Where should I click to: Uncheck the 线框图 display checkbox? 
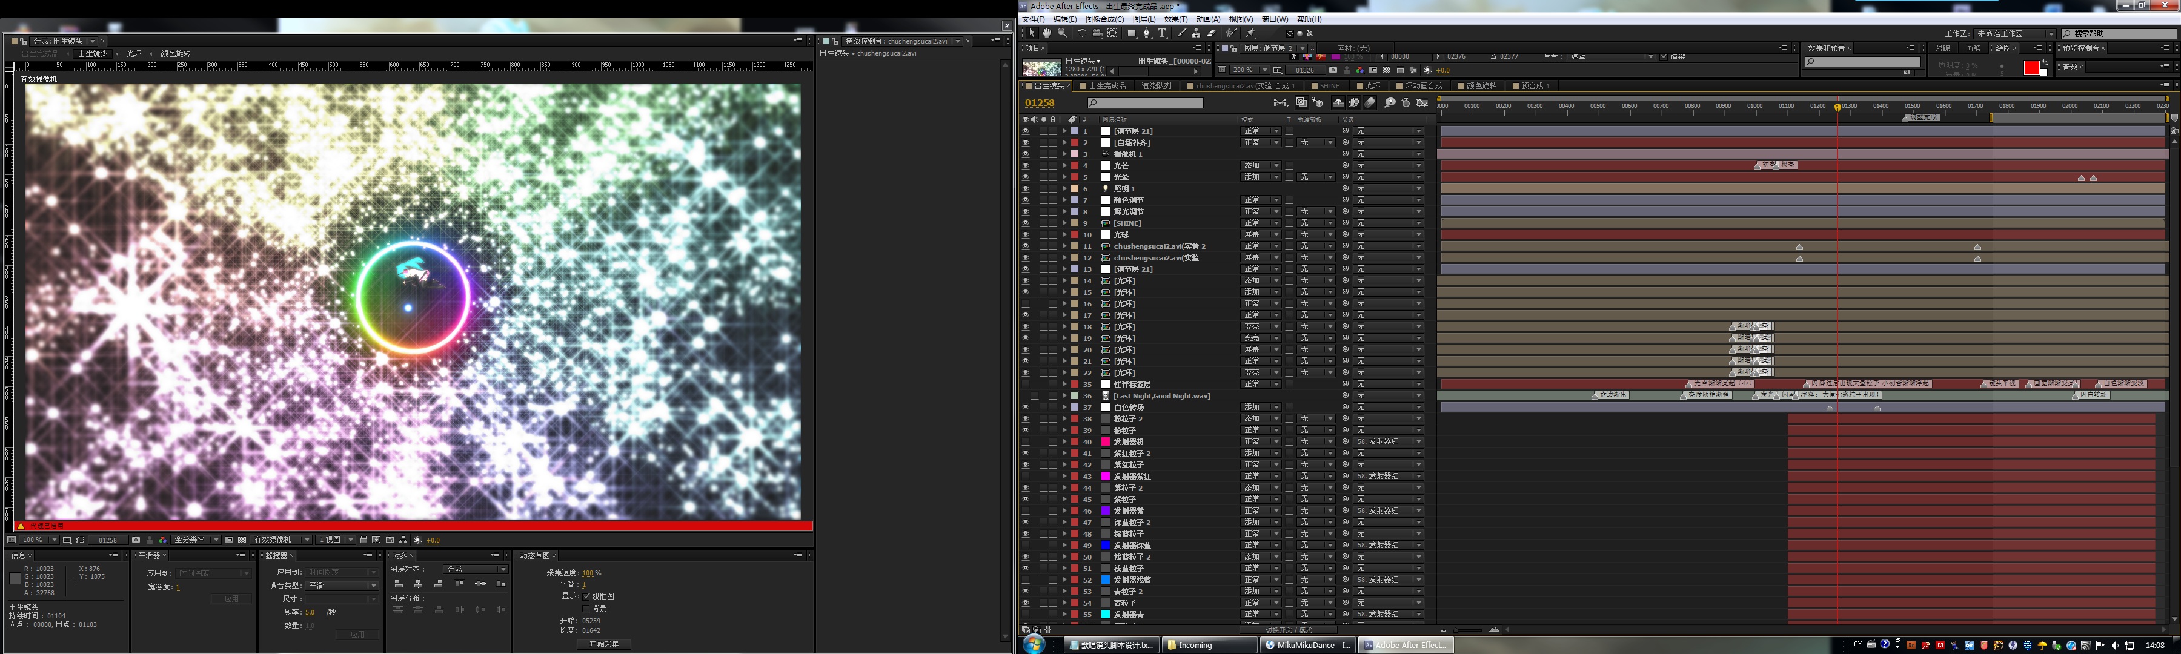click(586, 596)
